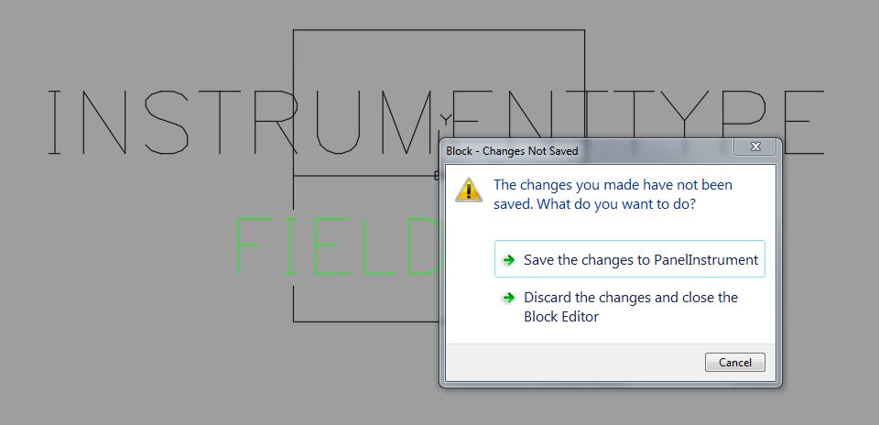
Task: Select left rectangle edge segment below FIELD
Action: tap(293, 304)
